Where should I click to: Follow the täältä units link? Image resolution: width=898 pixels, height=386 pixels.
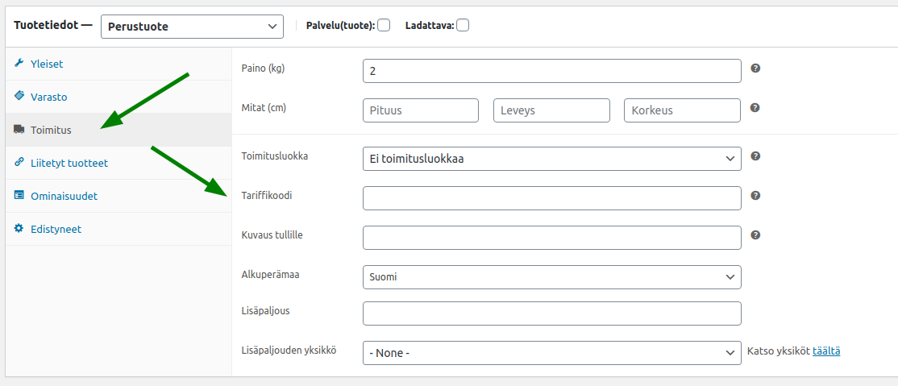826,351
